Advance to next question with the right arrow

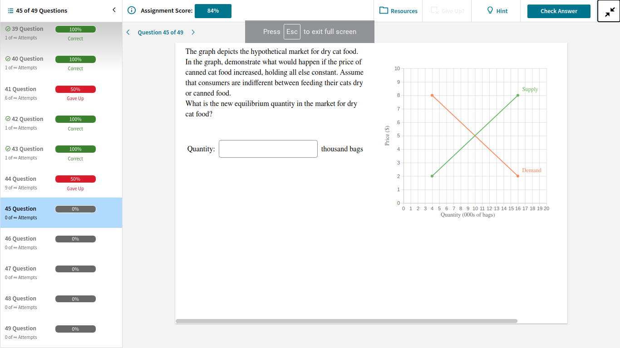tap(193, 32)
